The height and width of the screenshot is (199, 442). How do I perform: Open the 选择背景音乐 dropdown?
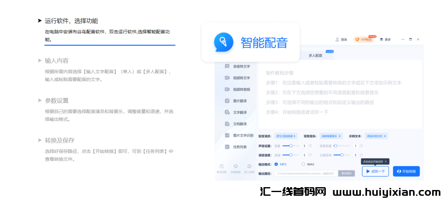point(331,136)
